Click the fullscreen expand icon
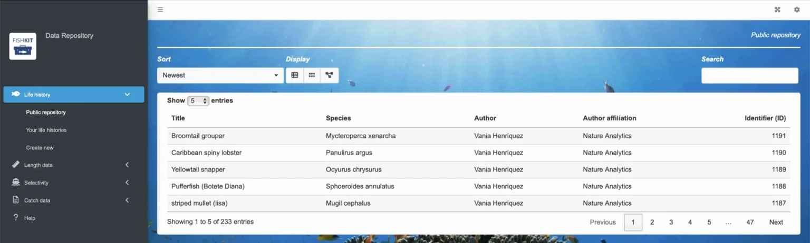810x243 pixels. tap(777, 9)
